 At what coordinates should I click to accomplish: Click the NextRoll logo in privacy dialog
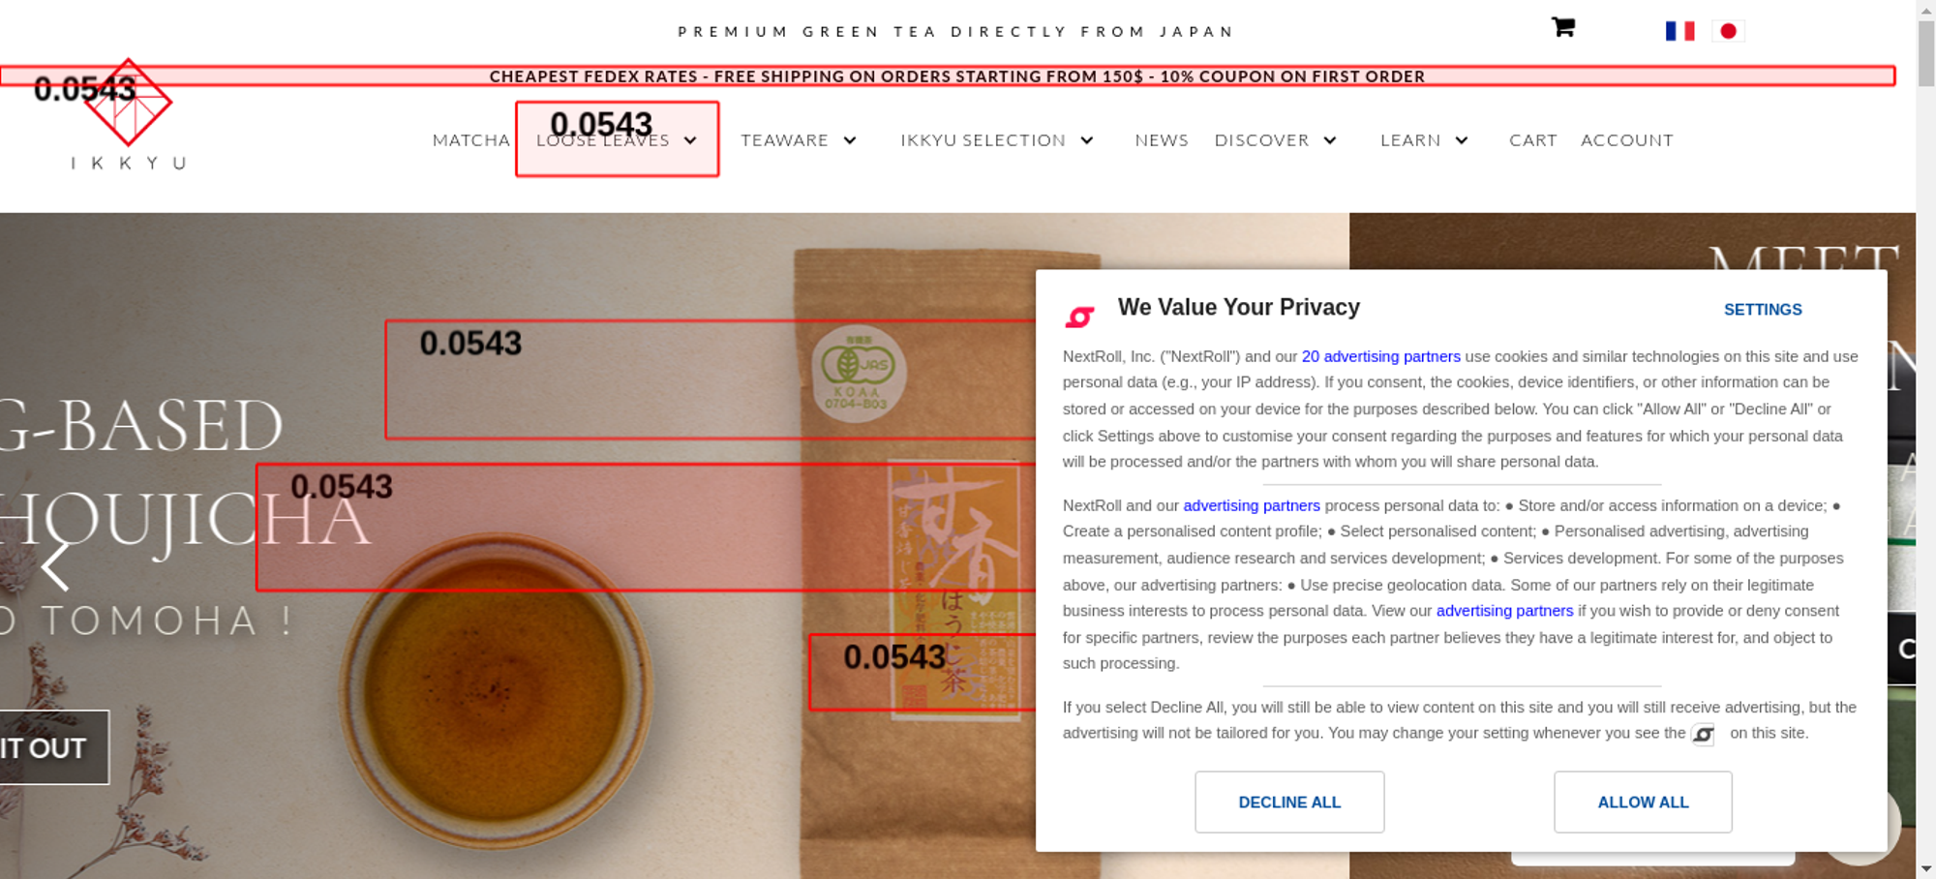[1079, 317]
